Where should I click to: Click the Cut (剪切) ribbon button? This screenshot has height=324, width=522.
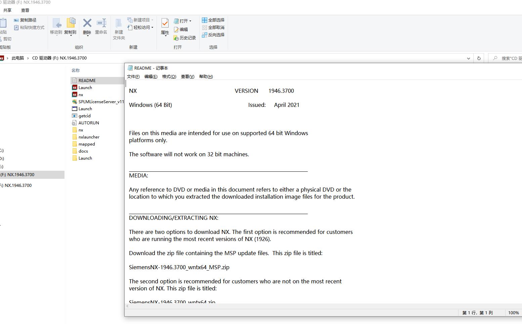tap(6, 39)
